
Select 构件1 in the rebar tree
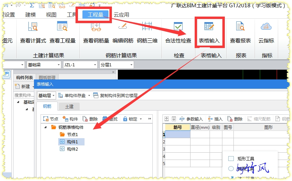point(71,142)
